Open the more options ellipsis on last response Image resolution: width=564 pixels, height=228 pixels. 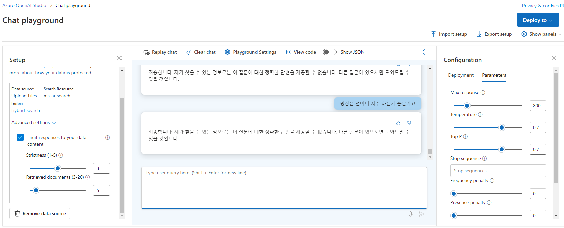pyautogui.click(x=387, y=123)
